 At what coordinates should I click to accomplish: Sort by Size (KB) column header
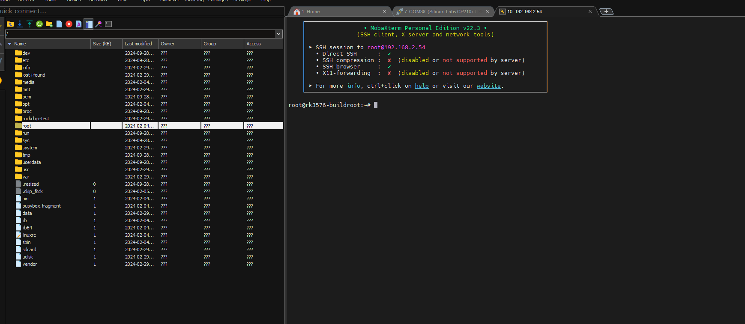click(106, 44)
